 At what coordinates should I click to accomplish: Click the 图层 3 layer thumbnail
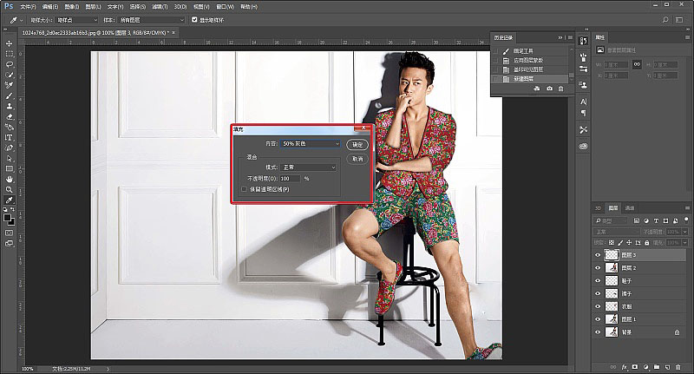pos(612,255)
